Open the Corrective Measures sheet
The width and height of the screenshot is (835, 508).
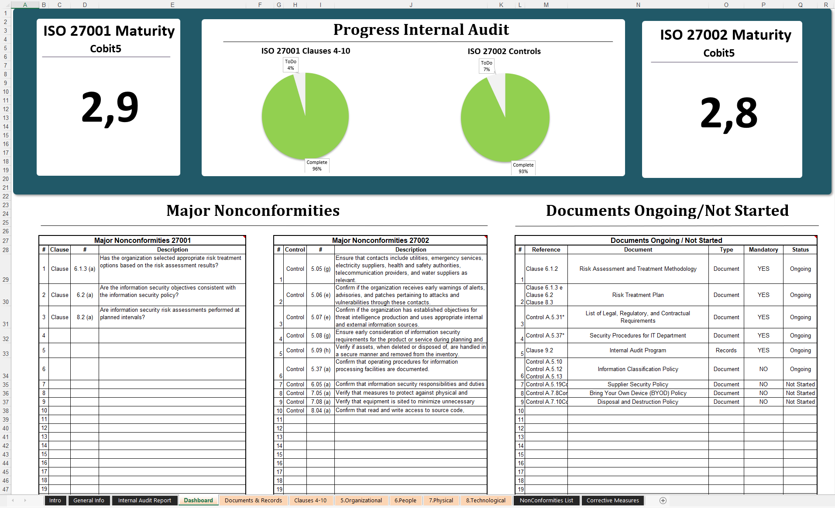pos(612,500)
